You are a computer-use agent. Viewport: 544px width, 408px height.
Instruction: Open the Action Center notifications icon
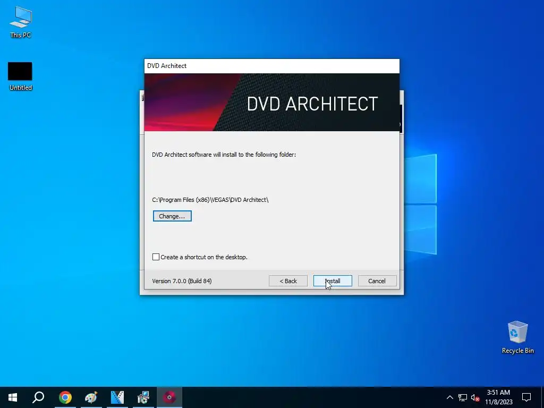coord(526,397)
